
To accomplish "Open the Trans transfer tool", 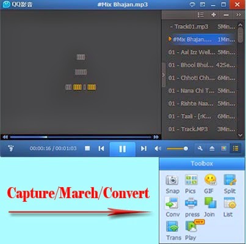I will click(173, 231).
